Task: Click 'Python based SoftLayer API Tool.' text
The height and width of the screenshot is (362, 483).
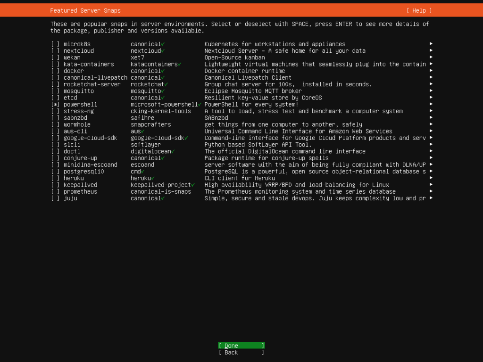Action: pos(258,145)
